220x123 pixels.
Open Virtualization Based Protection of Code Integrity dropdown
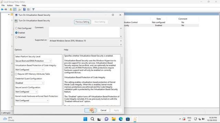(x=30, y=70)
